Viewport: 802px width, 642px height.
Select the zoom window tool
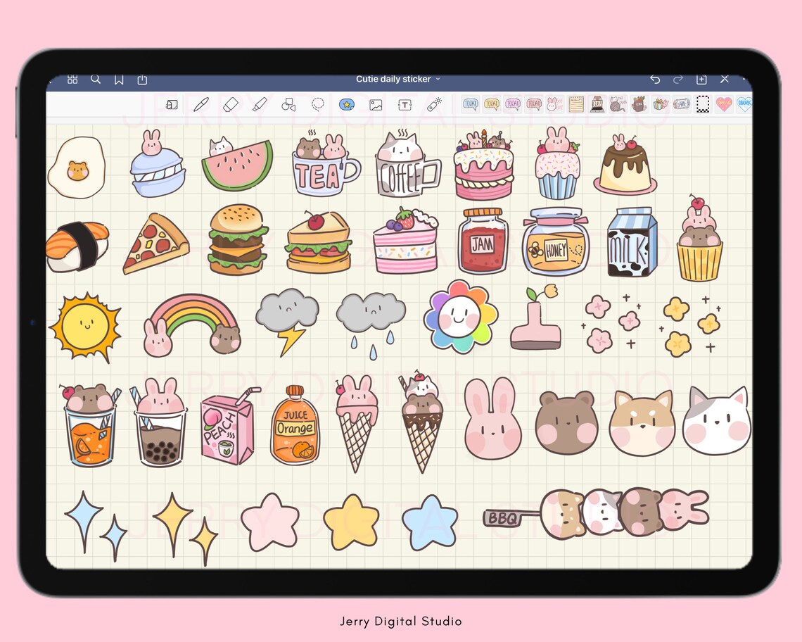[172, 105]
